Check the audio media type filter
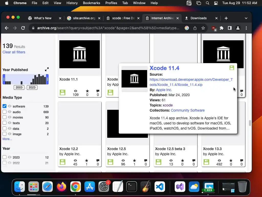Screen dimensions: 262x197 click(x=5, y=112)
